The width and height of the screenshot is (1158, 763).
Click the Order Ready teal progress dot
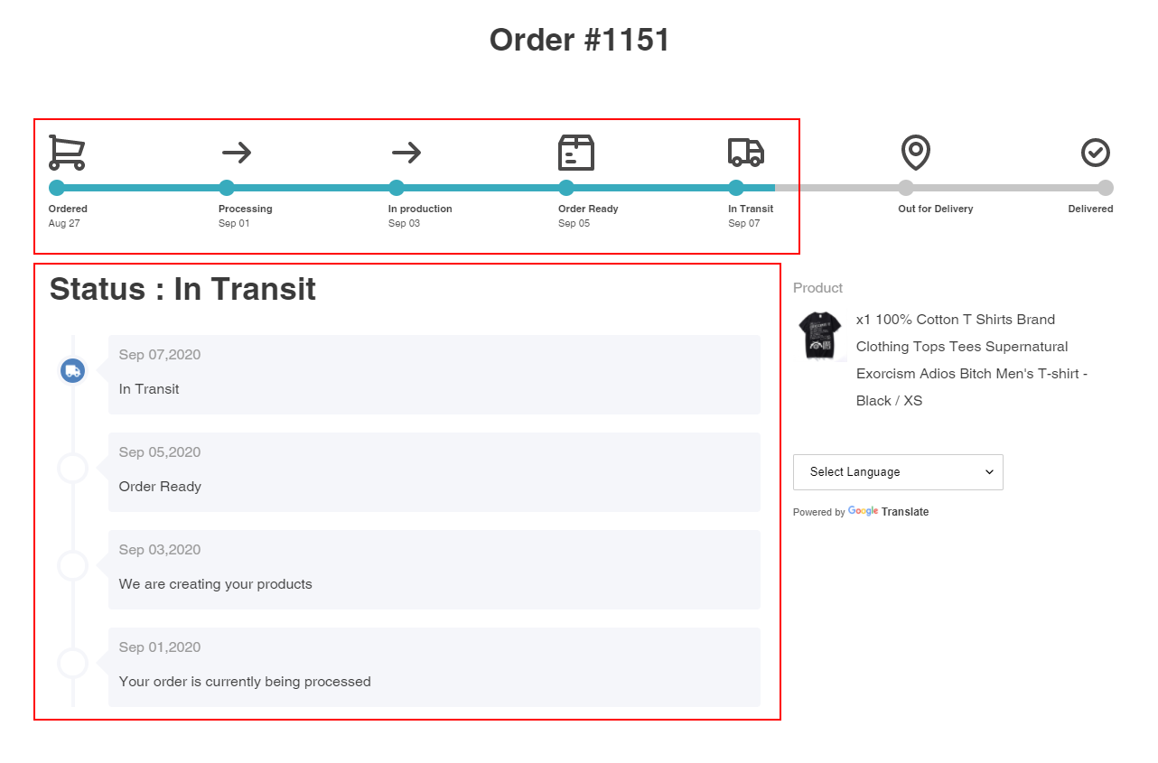click(x=566, y=188)
